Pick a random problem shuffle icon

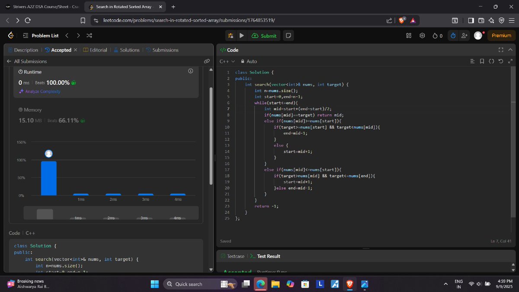89,35
